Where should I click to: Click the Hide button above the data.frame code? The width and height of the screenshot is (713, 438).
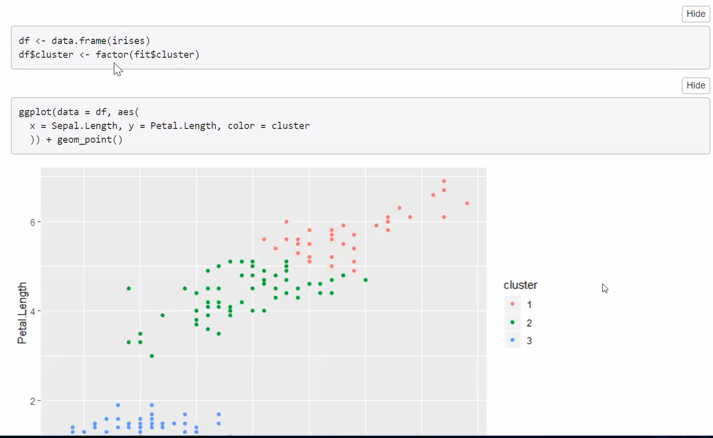696,14
